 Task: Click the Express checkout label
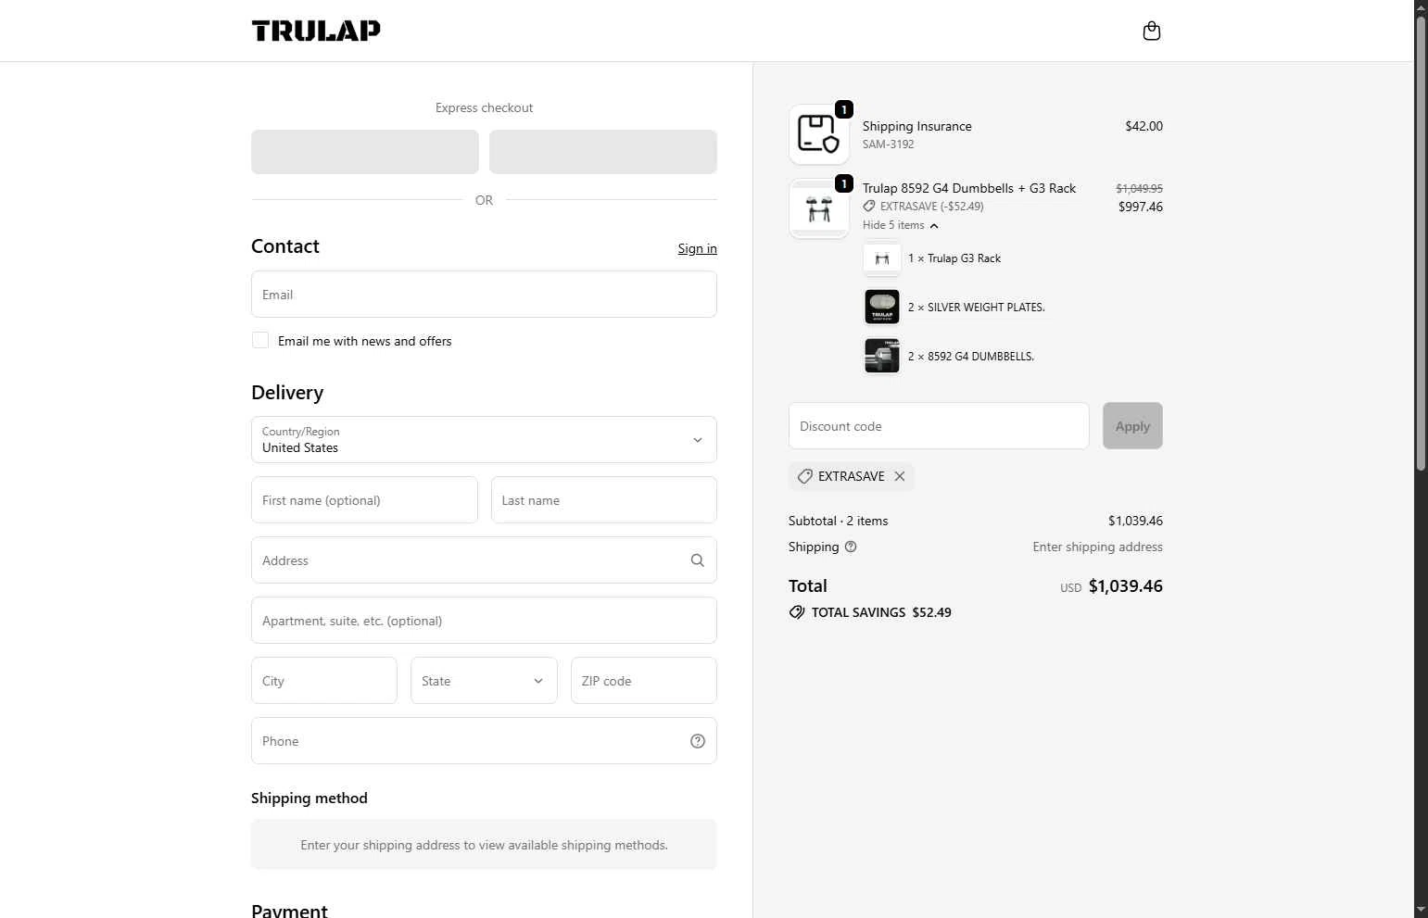point(484,107)
